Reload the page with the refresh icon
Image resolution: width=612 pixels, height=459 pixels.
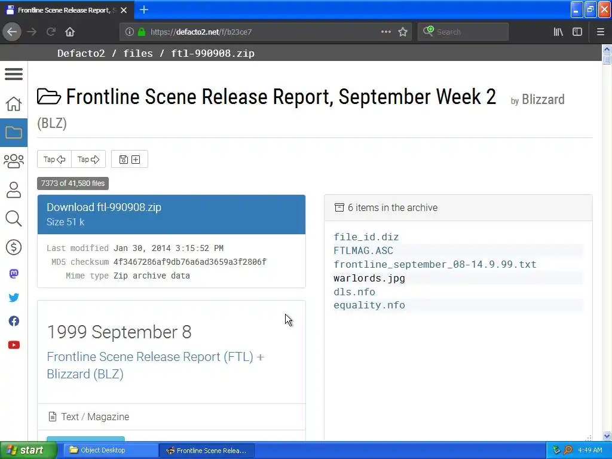point(51,32)
